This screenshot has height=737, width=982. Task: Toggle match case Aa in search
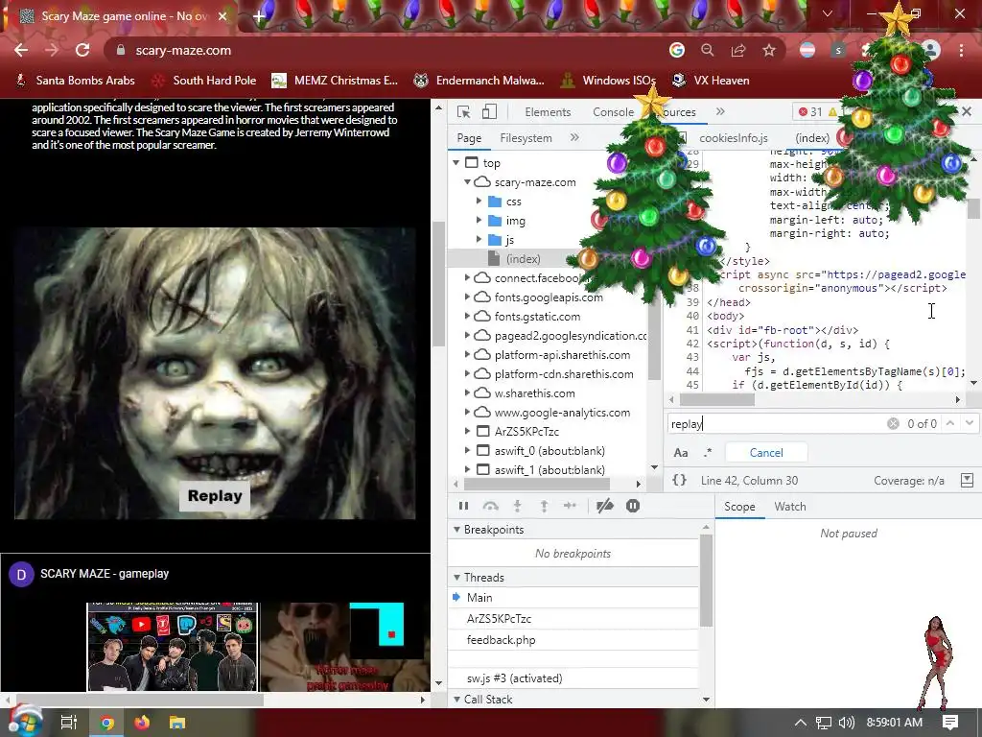point(681,453)
